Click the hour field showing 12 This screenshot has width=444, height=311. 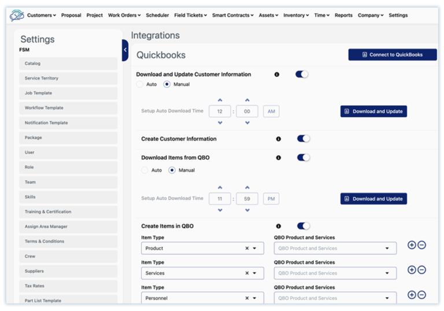[x=220, y=112]
